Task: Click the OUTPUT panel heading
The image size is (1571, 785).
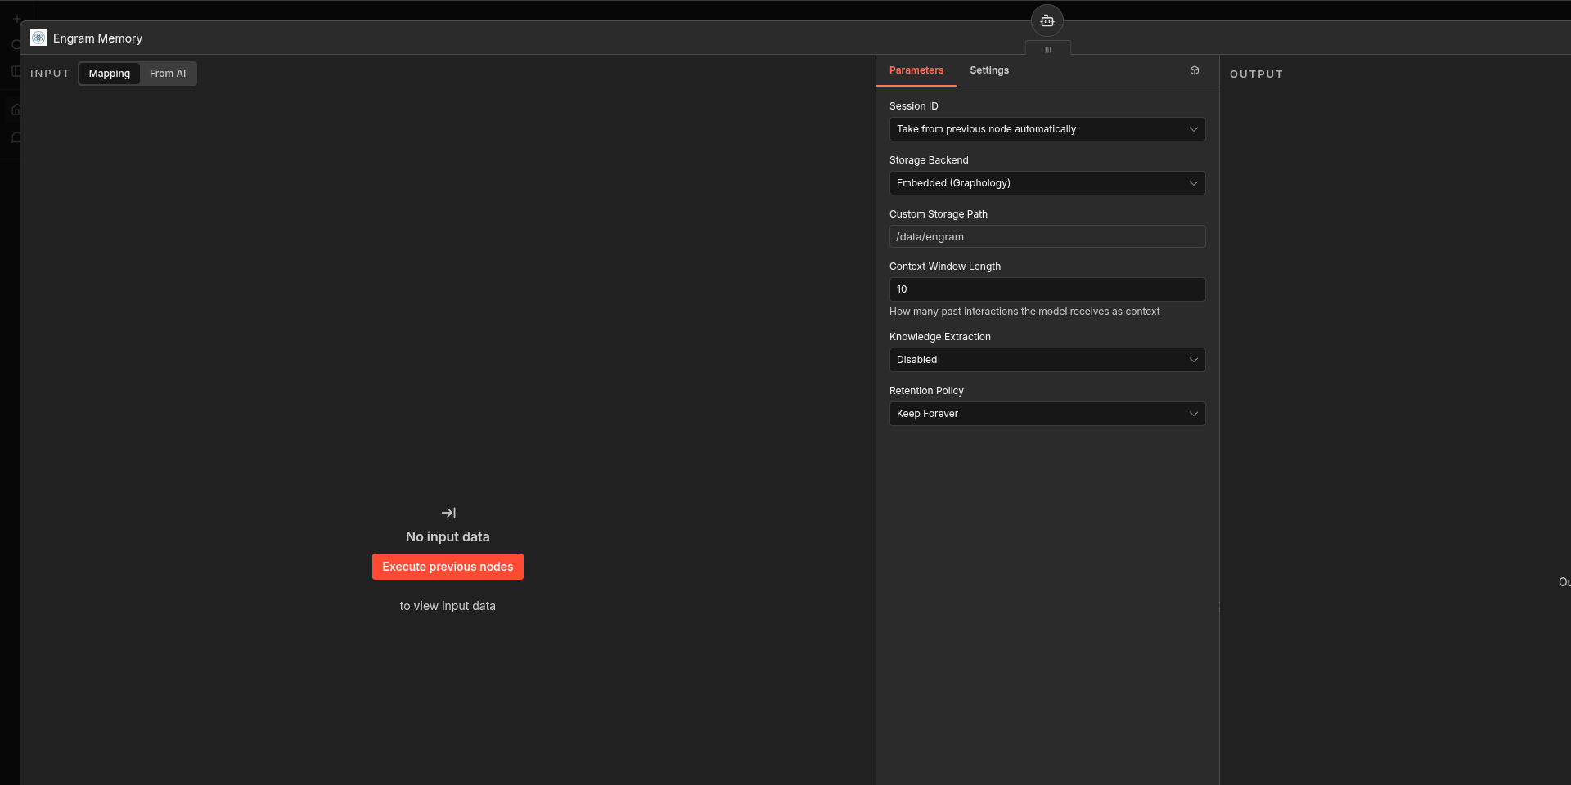Action: (x=1256, y=74)
